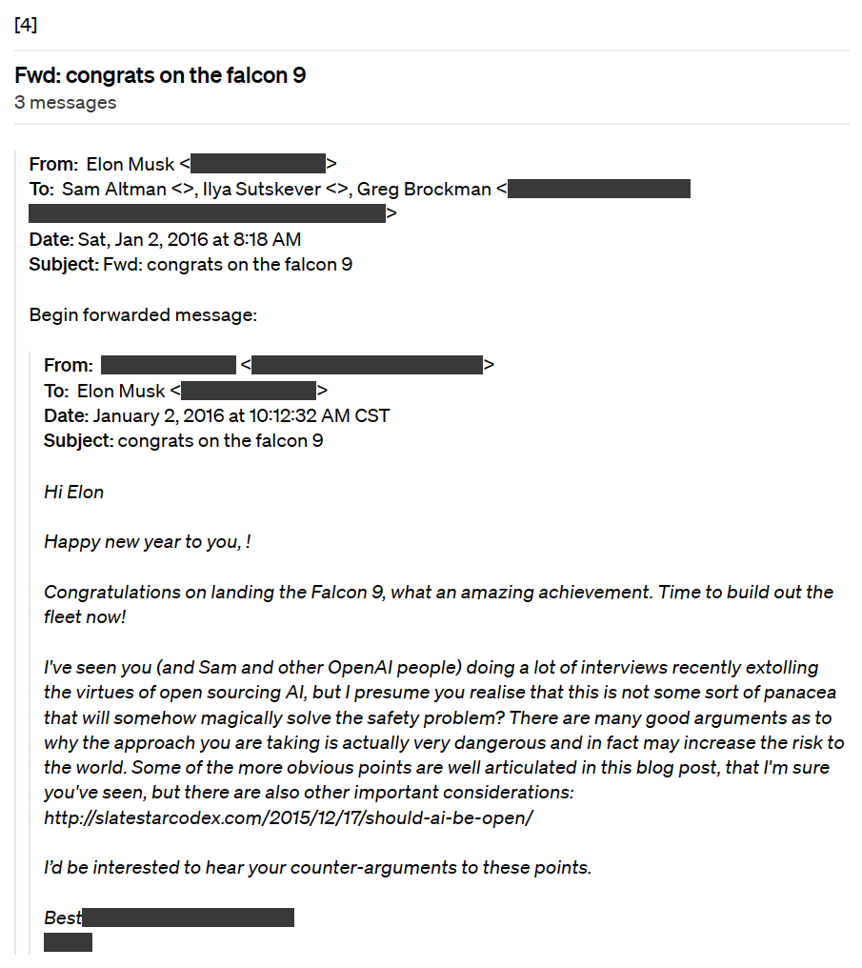862x968 pixels.
Task: Click the sentence about hearing counter-arguments
Action: 317,868
